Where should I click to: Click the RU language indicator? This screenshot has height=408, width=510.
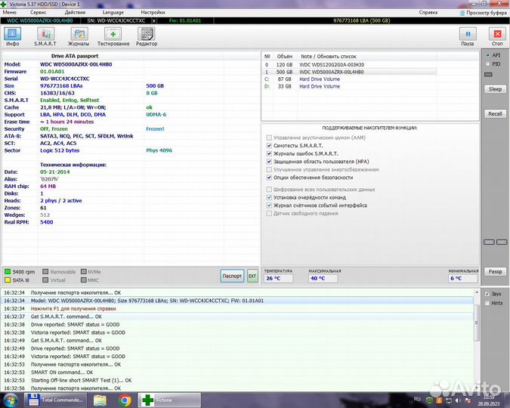tap(417, 399)
